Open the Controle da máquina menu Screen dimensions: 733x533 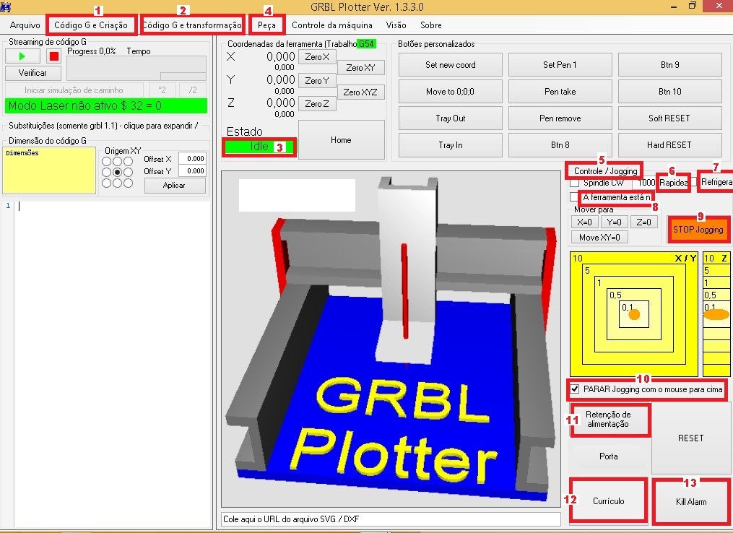coord(331,25)
